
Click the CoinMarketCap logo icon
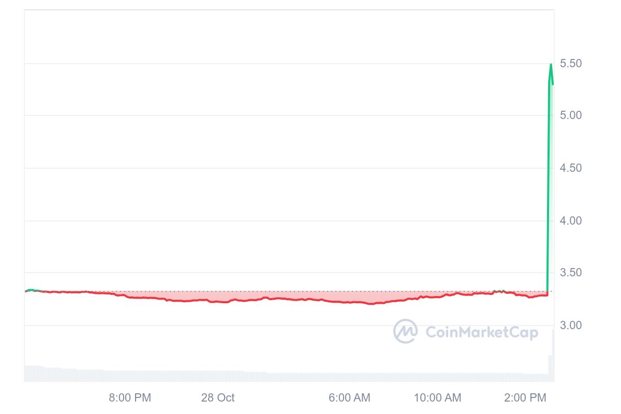point(405,331)
